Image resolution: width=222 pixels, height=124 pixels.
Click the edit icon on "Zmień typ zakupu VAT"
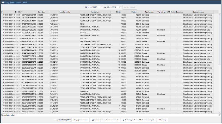123,120
